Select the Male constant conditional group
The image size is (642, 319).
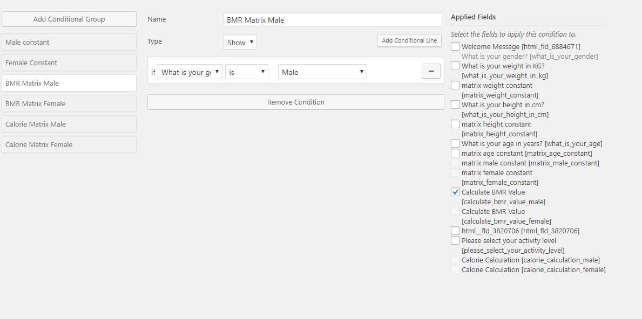point(69,42)
